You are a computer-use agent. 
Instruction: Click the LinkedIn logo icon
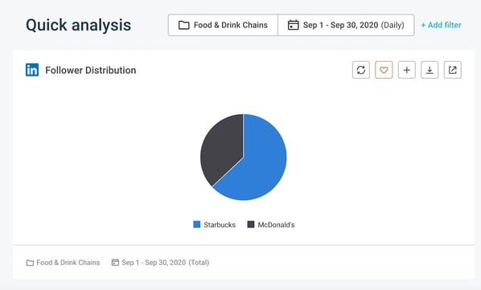coord(32,70)
